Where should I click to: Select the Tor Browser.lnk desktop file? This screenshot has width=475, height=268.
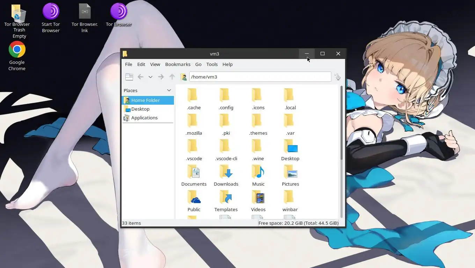pos(85,18)
